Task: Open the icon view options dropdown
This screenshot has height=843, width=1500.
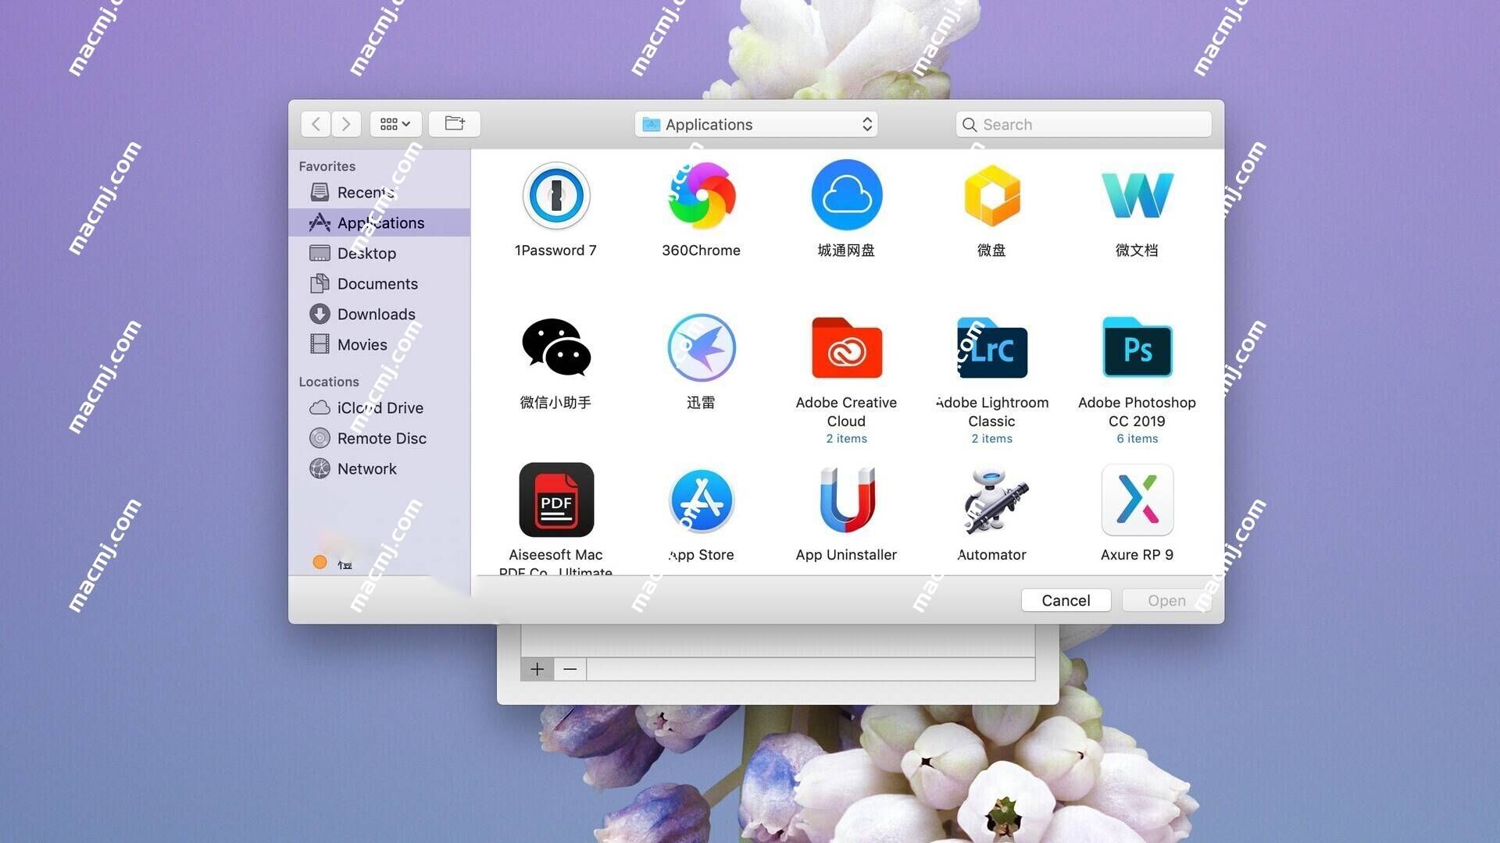Action: click(395, 124)
